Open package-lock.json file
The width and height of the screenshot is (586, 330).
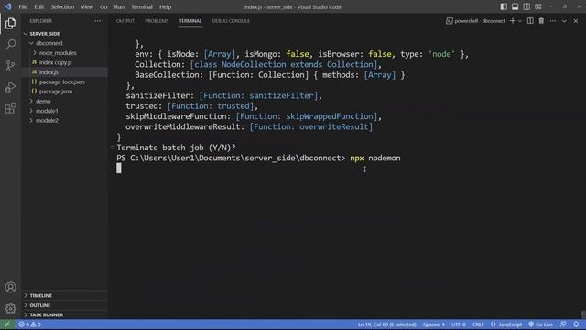coord(62,82)
